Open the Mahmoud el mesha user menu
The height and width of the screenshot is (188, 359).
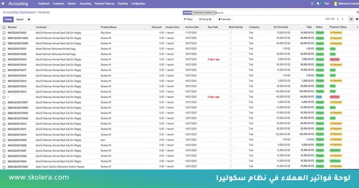[x=346, y=4]
